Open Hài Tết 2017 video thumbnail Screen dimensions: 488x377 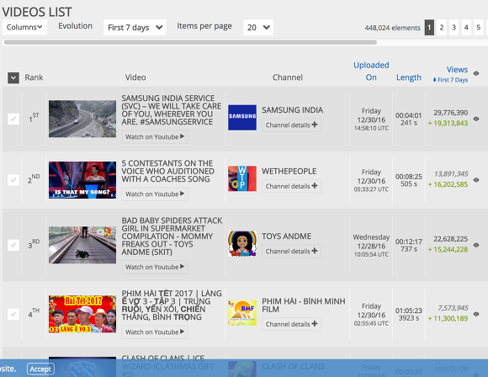82,314
